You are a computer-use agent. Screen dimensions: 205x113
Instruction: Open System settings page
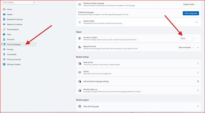click(19, 14)
